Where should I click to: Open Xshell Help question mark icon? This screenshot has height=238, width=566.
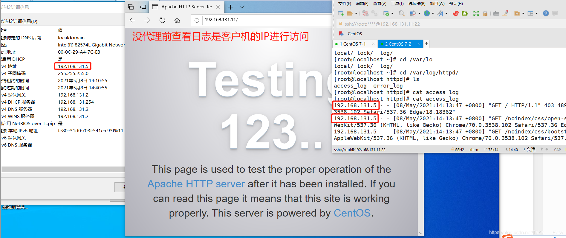click(x=546, y=13)
